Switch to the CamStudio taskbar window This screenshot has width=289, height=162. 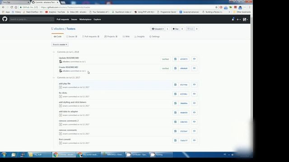[x=137, y=155]
